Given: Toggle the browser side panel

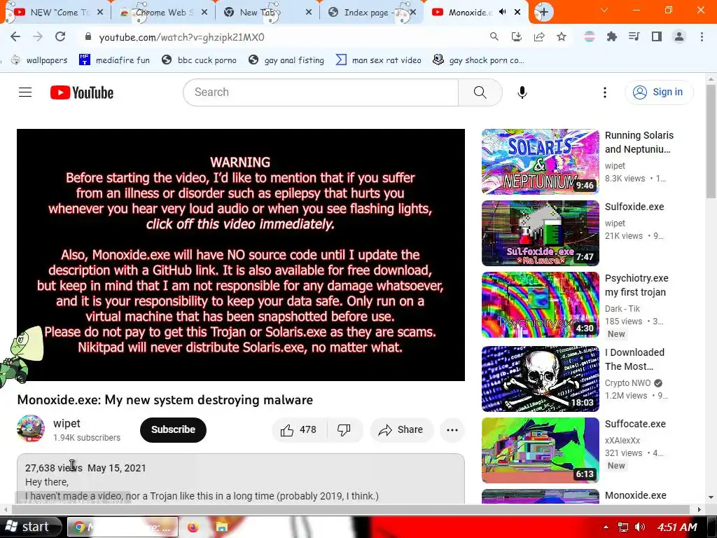Looking at the screenshot, I should click(657, 36).
